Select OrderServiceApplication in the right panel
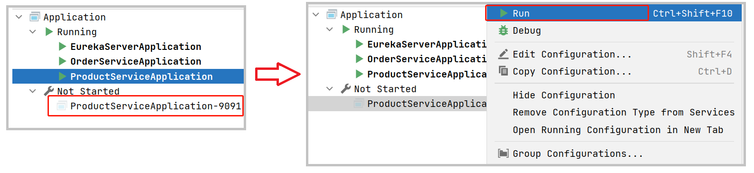Viewport: 754px width, 173px height. [427, 59]
